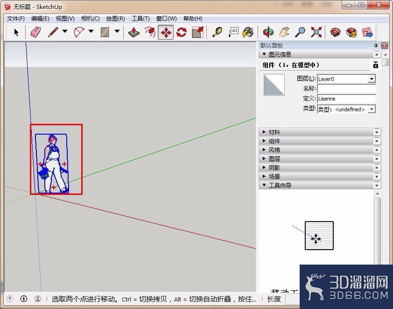Click the credits info status icon

pyautogui.click(x=24, y=299)
